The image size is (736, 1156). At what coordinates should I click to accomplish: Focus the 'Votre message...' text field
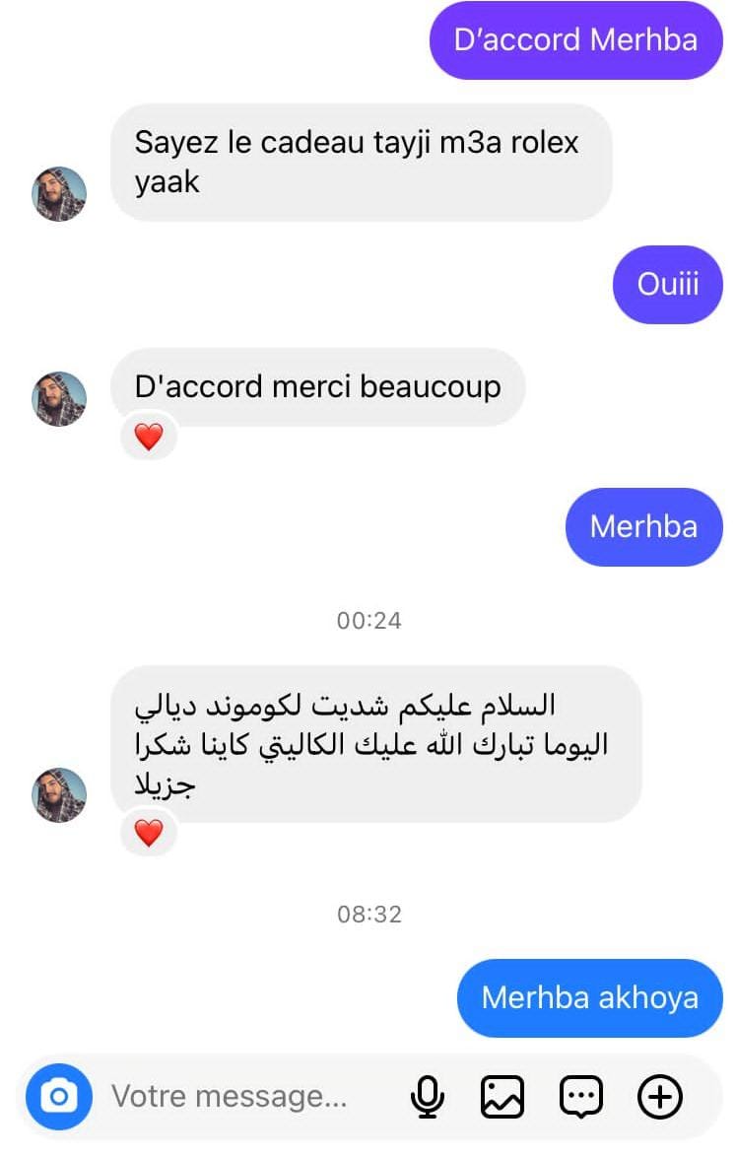click(250, 1096)
